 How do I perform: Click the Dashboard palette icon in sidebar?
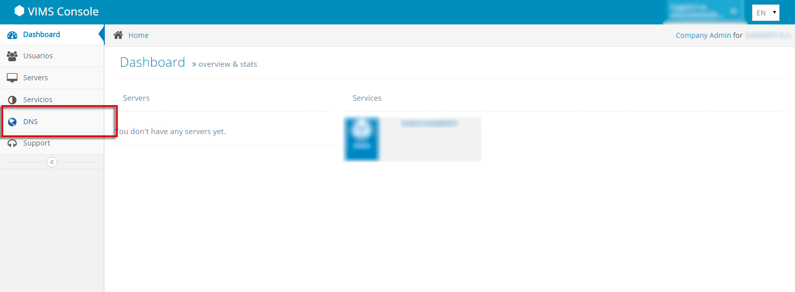pos(12,35)
